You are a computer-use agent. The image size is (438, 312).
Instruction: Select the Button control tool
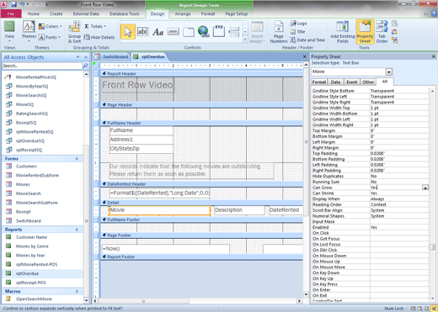coord(174,32)
